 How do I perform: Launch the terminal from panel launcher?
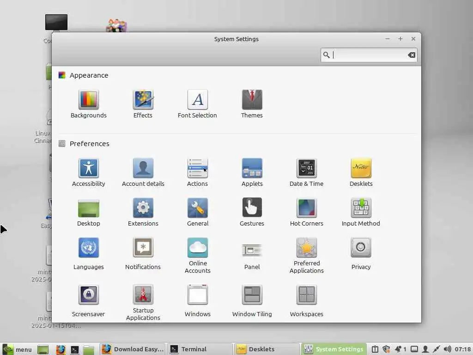click(74, 349)
